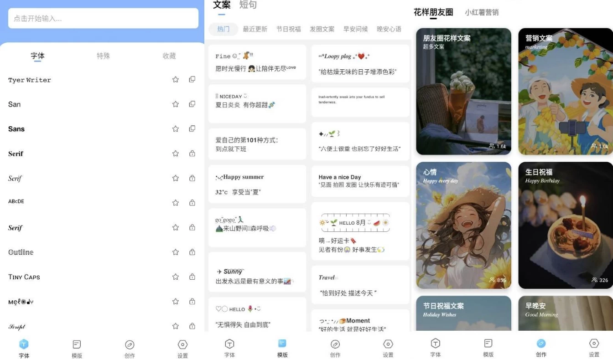Tap the lock icon beside Outline font
Screen dimensions: 613x359
tap(192, 252)
